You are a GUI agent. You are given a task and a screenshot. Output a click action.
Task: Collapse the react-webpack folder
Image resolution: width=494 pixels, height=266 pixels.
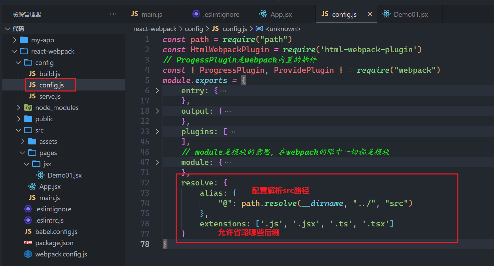[14, 51]
